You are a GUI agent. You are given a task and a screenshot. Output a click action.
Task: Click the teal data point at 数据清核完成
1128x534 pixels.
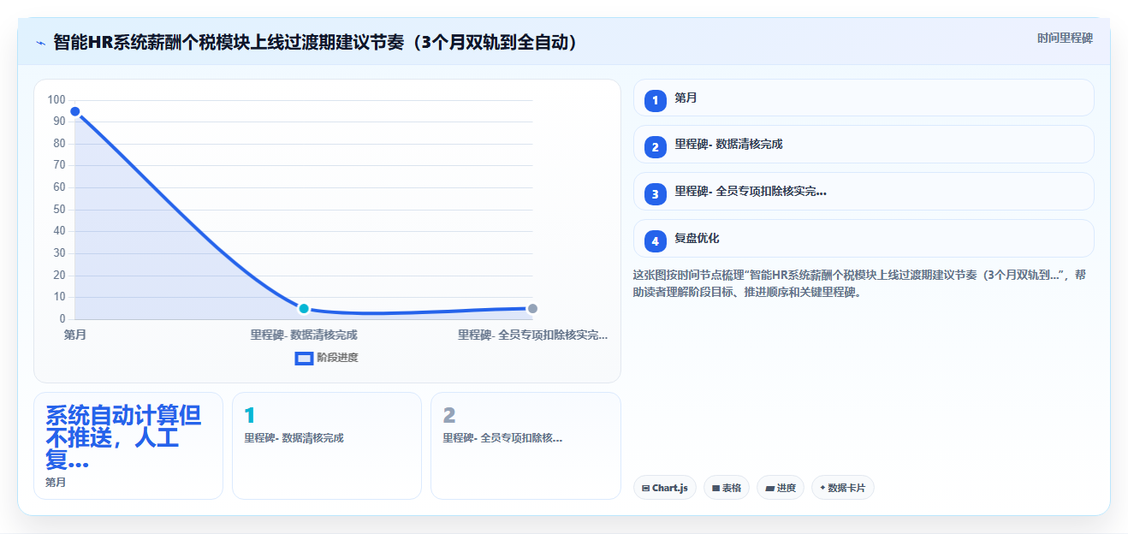[304, 308]
